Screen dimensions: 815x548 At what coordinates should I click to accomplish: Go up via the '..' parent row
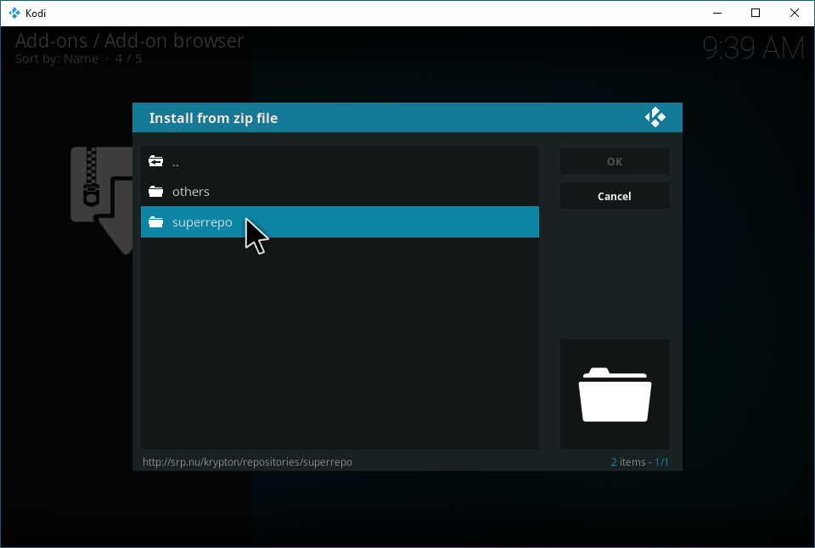click(340, 161)
